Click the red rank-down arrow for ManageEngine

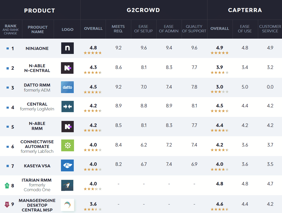tap(7, 204)
